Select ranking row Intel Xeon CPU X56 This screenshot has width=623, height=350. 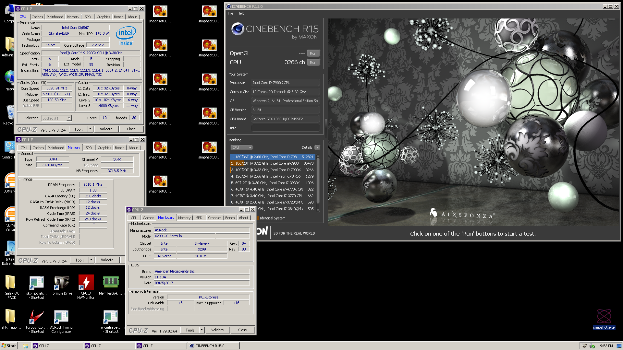pyautogui.click(x=273, y=176)
